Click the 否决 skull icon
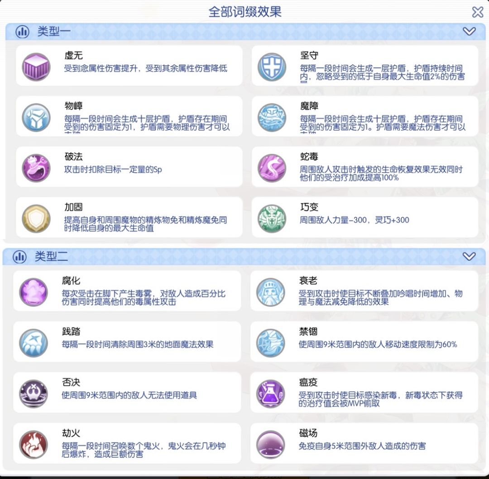489x479 pixels. tap(34, 393)
